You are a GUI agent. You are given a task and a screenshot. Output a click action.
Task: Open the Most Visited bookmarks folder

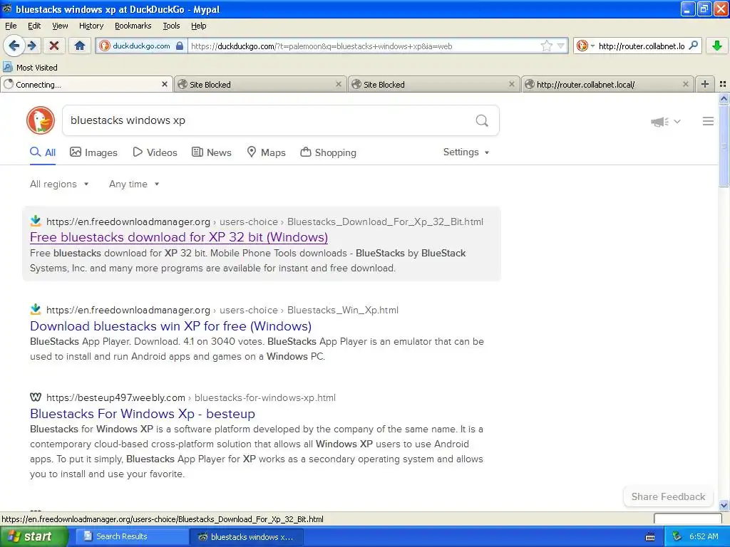[31, 68]
